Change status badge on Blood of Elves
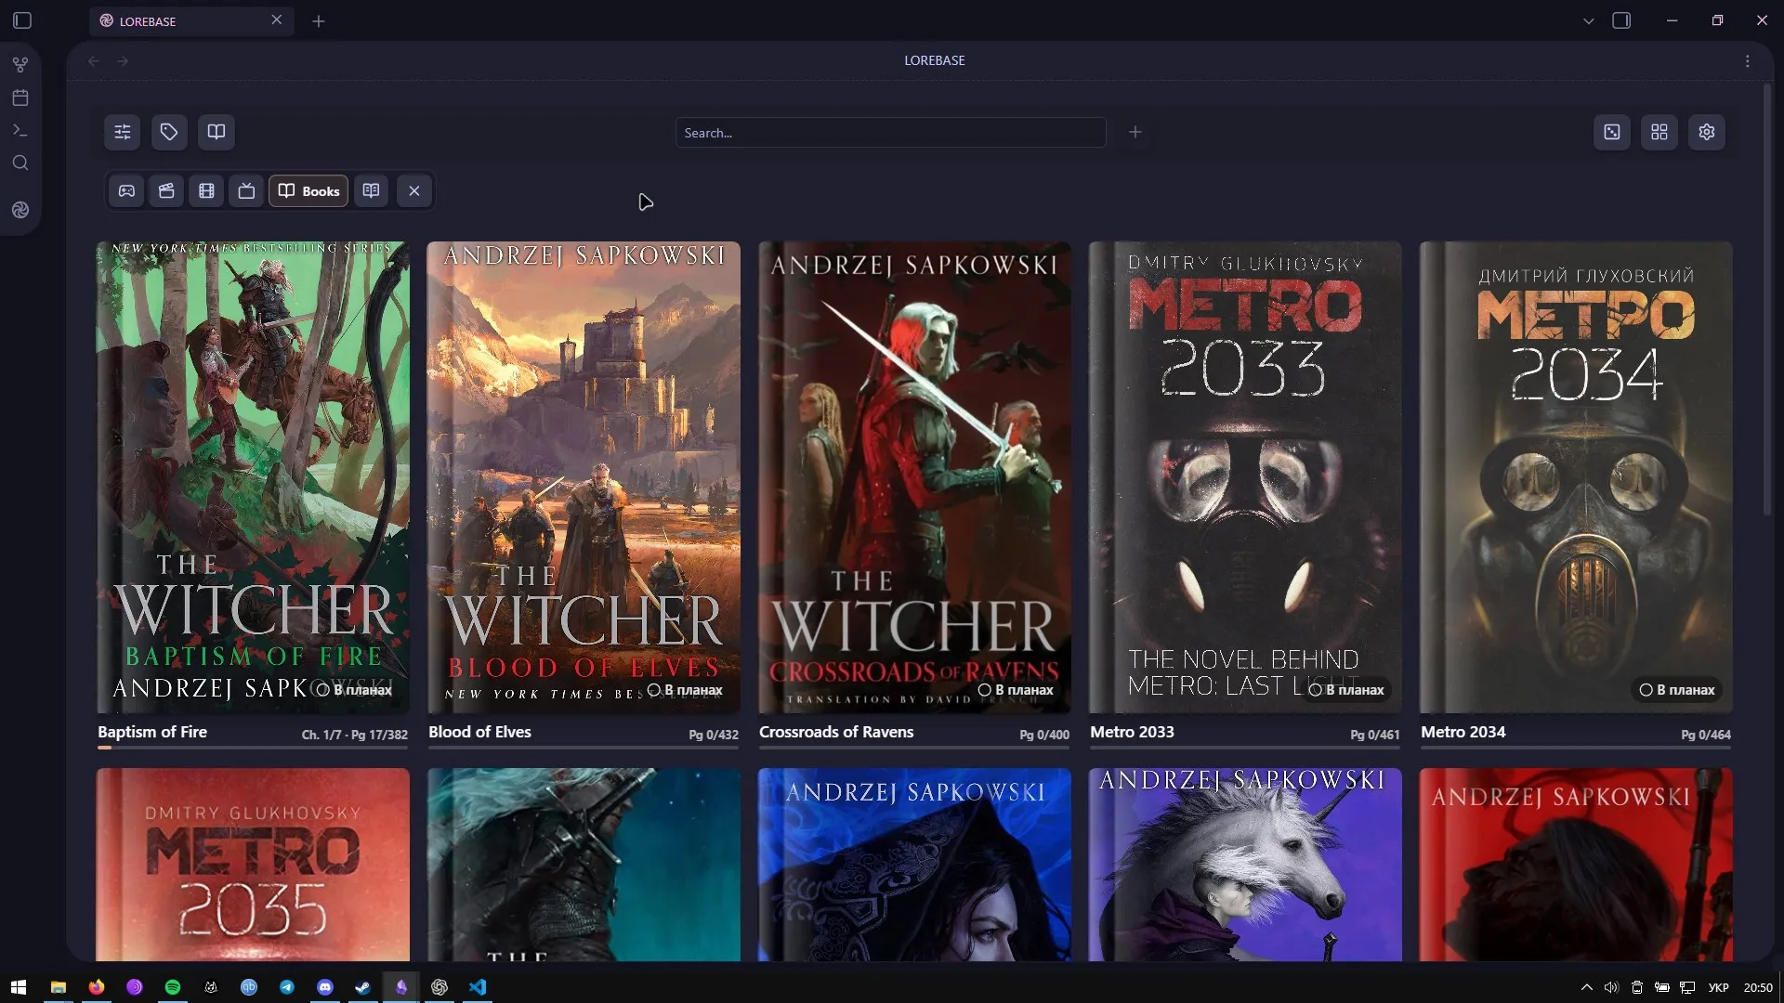Screen dimensions: 1784x1003 [684, 690]
